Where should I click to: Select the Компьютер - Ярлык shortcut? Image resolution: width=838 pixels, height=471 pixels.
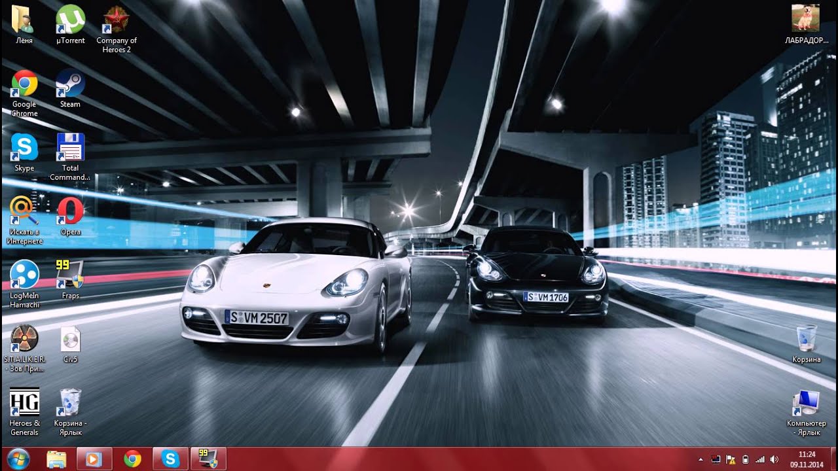coord(806,412)
